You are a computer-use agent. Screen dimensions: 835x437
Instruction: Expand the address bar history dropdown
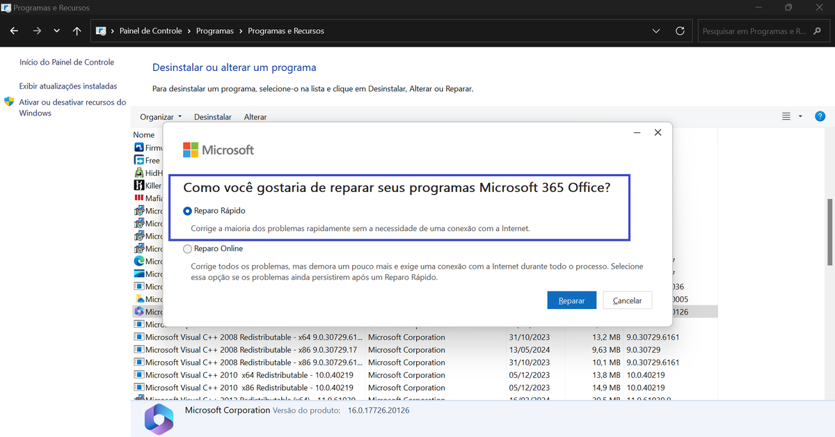pyautogui.click(x=656, y=31)
